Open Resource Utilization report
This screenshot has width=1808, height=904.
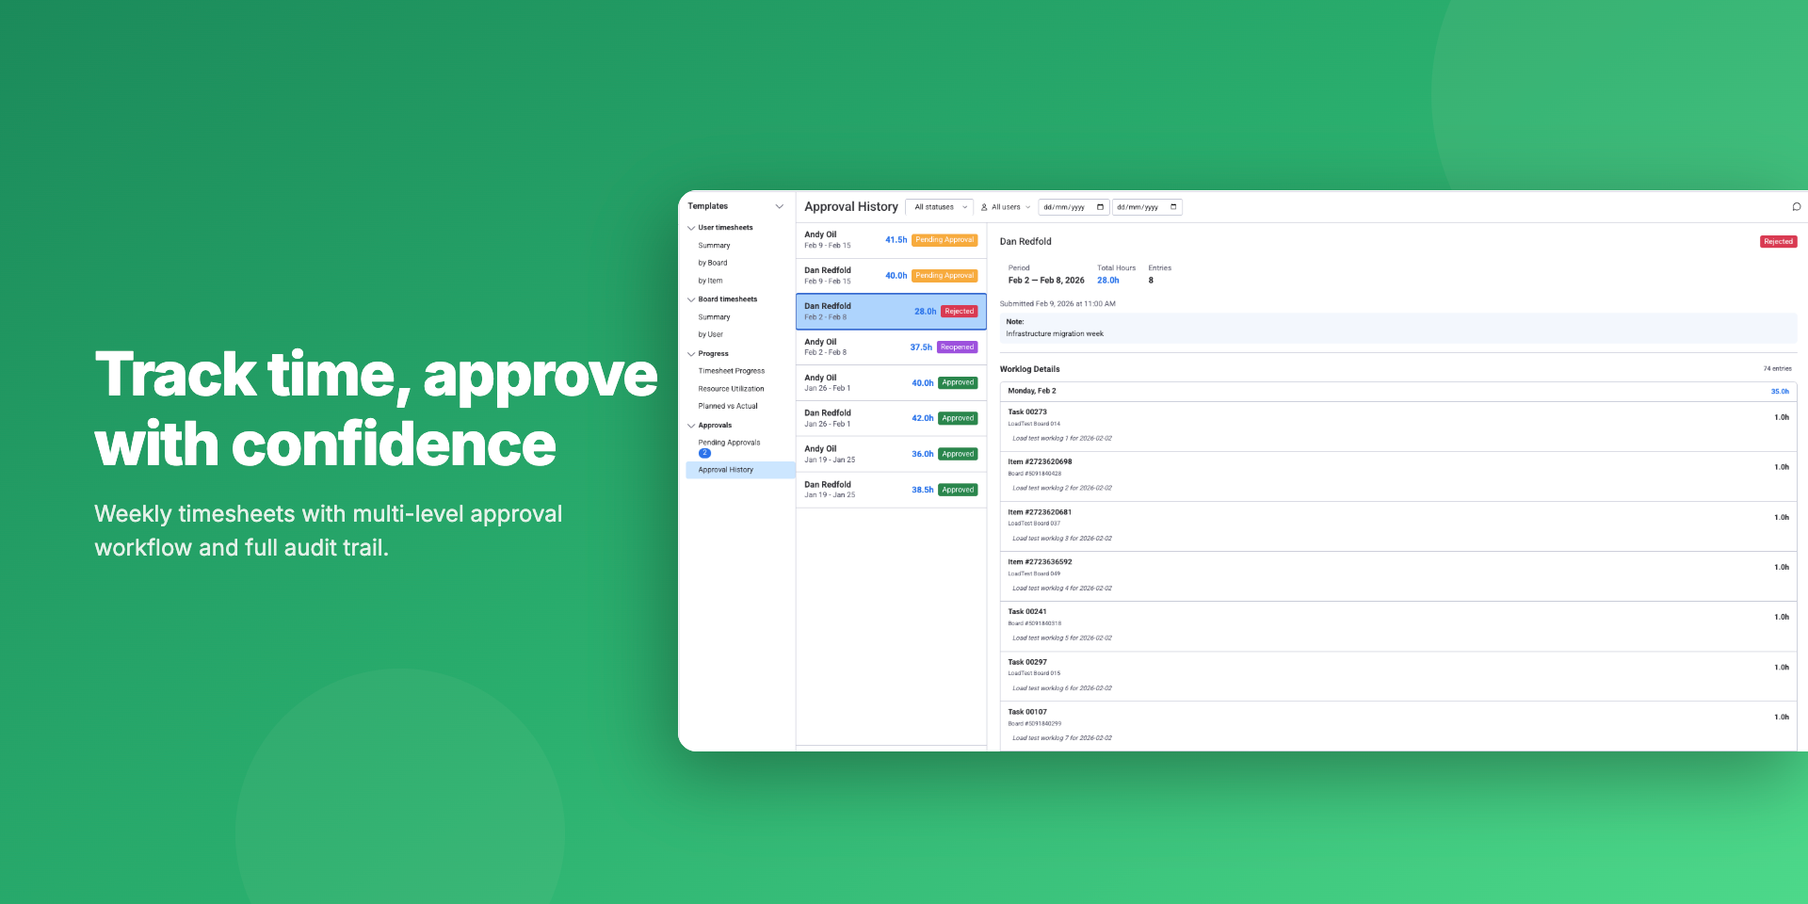pos(731,389)
